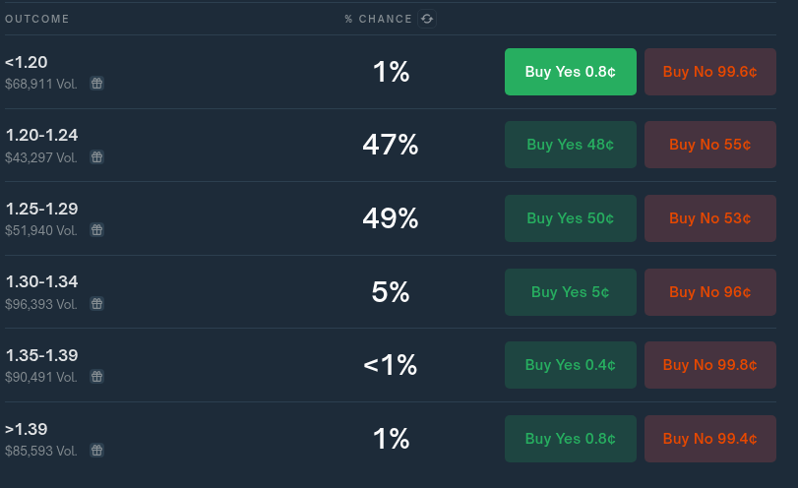Click Buy Yes 5¢ button
Image resolution: width=798 pixels, height=488 pixels.
tap(571, 292)
